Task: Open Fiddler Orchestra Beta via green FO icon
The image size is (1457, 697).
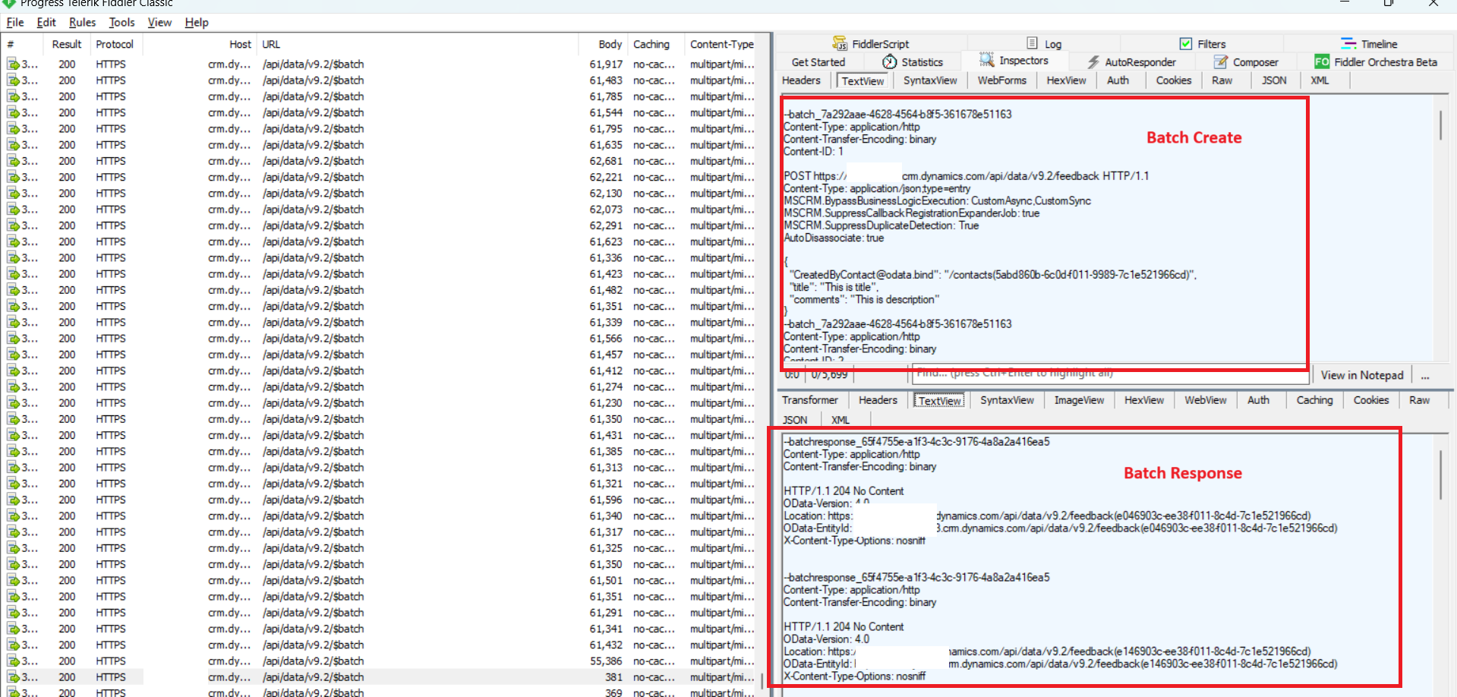Action: point(1322,61)
